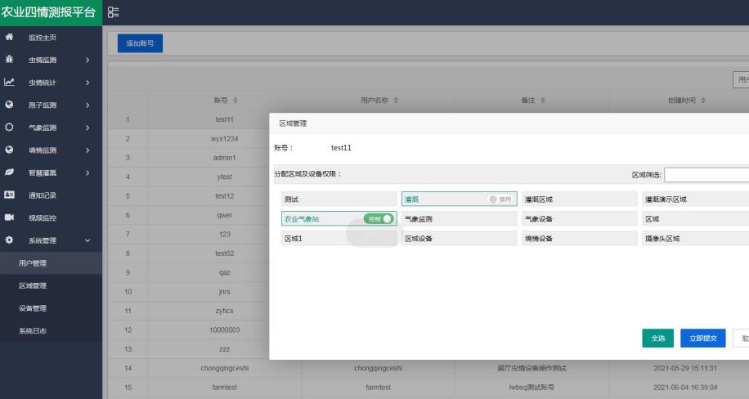Click the gear icon beside 系统管理

(9, 240)
